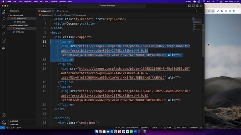241x135 pixels.
Task: Change end of line sequence LF
Action: pyautogui.click(x=160, y=127)
